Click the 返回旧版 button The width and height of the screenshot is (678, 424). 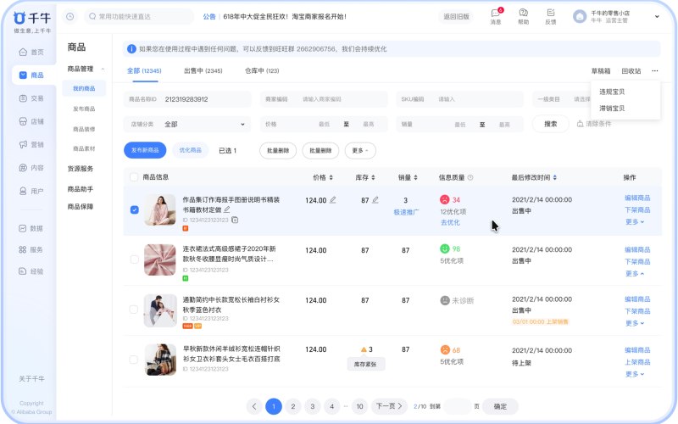point(456,17)
